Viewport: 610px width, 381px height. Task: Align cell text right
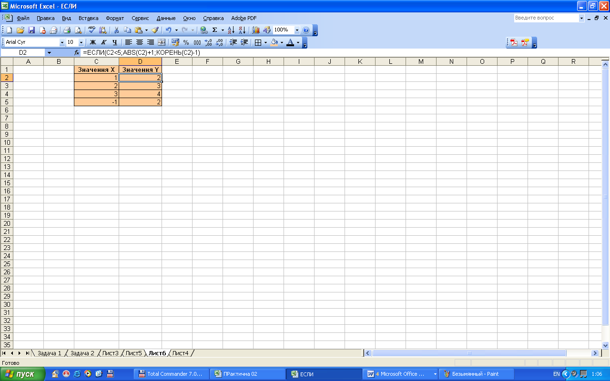[151, 42]
